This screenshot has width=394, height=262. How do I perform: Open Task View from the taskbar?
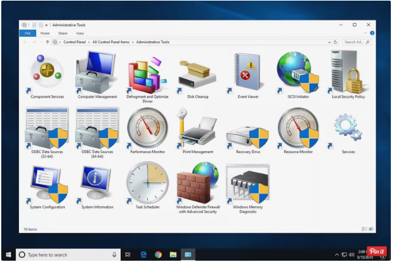tap(128, 255)
